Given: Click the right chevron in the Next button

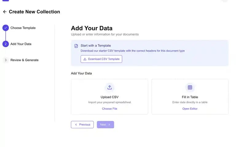Looking at the screenshot, I should [x=109, y=125].
